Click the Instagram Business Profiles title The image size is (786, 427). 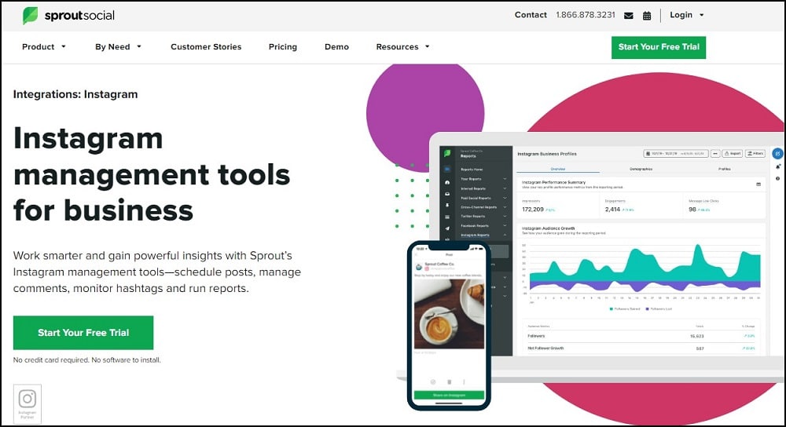coord(547,154)
